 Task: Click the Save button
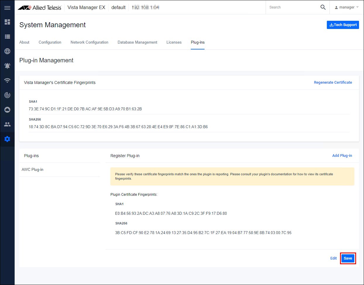(x=348, y=258)
